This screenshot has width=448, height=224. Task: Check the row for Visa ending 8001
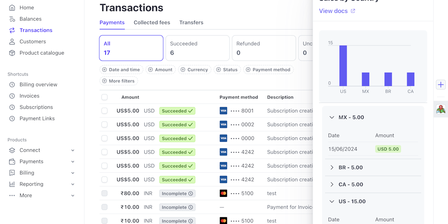[x=104, y=111]
